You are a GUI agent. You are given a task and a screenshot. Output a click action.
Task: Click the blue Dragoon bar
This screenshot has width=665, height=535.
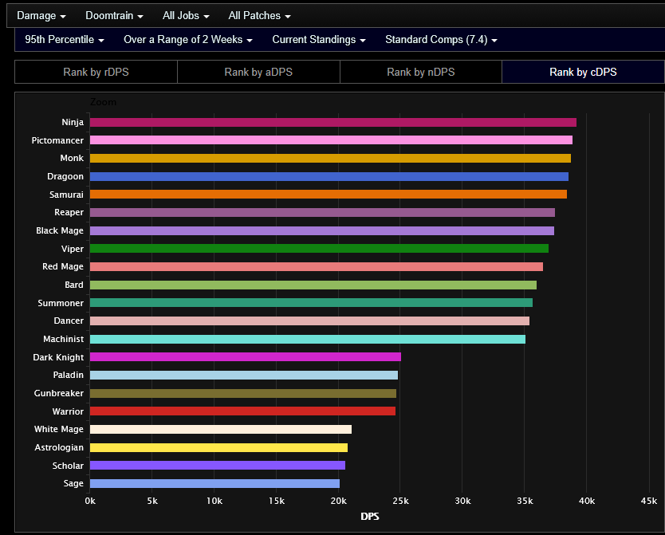point(329,177)
